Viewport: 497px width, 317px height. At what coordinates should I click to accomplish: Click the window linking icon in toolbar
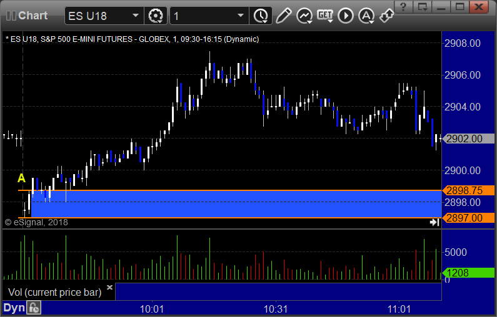point(386,16)
